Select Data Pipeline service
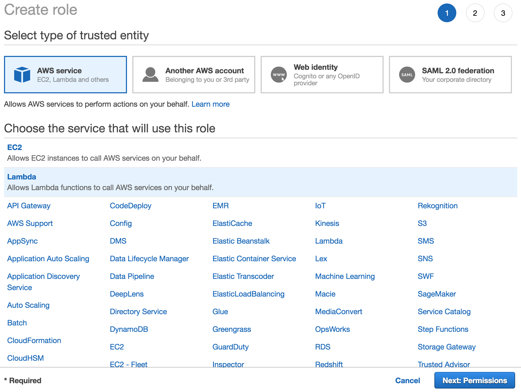This screenshot has width=521, height=392. click(x=132, y=276)
